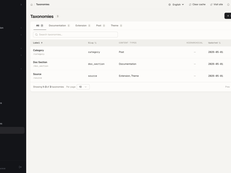Click the Taxonomies breadcrumb text

pos(43,4)
